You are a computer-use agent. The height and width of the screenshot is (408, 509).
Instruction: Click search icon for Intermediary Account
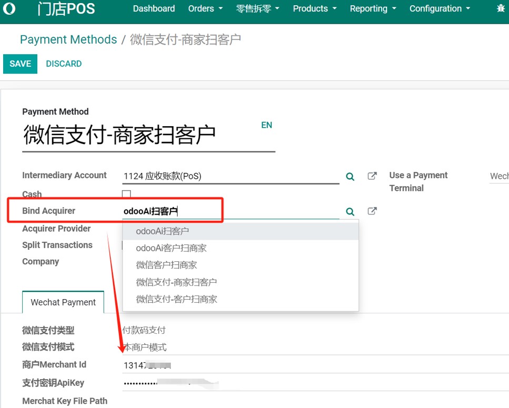(x=350, y=177)
